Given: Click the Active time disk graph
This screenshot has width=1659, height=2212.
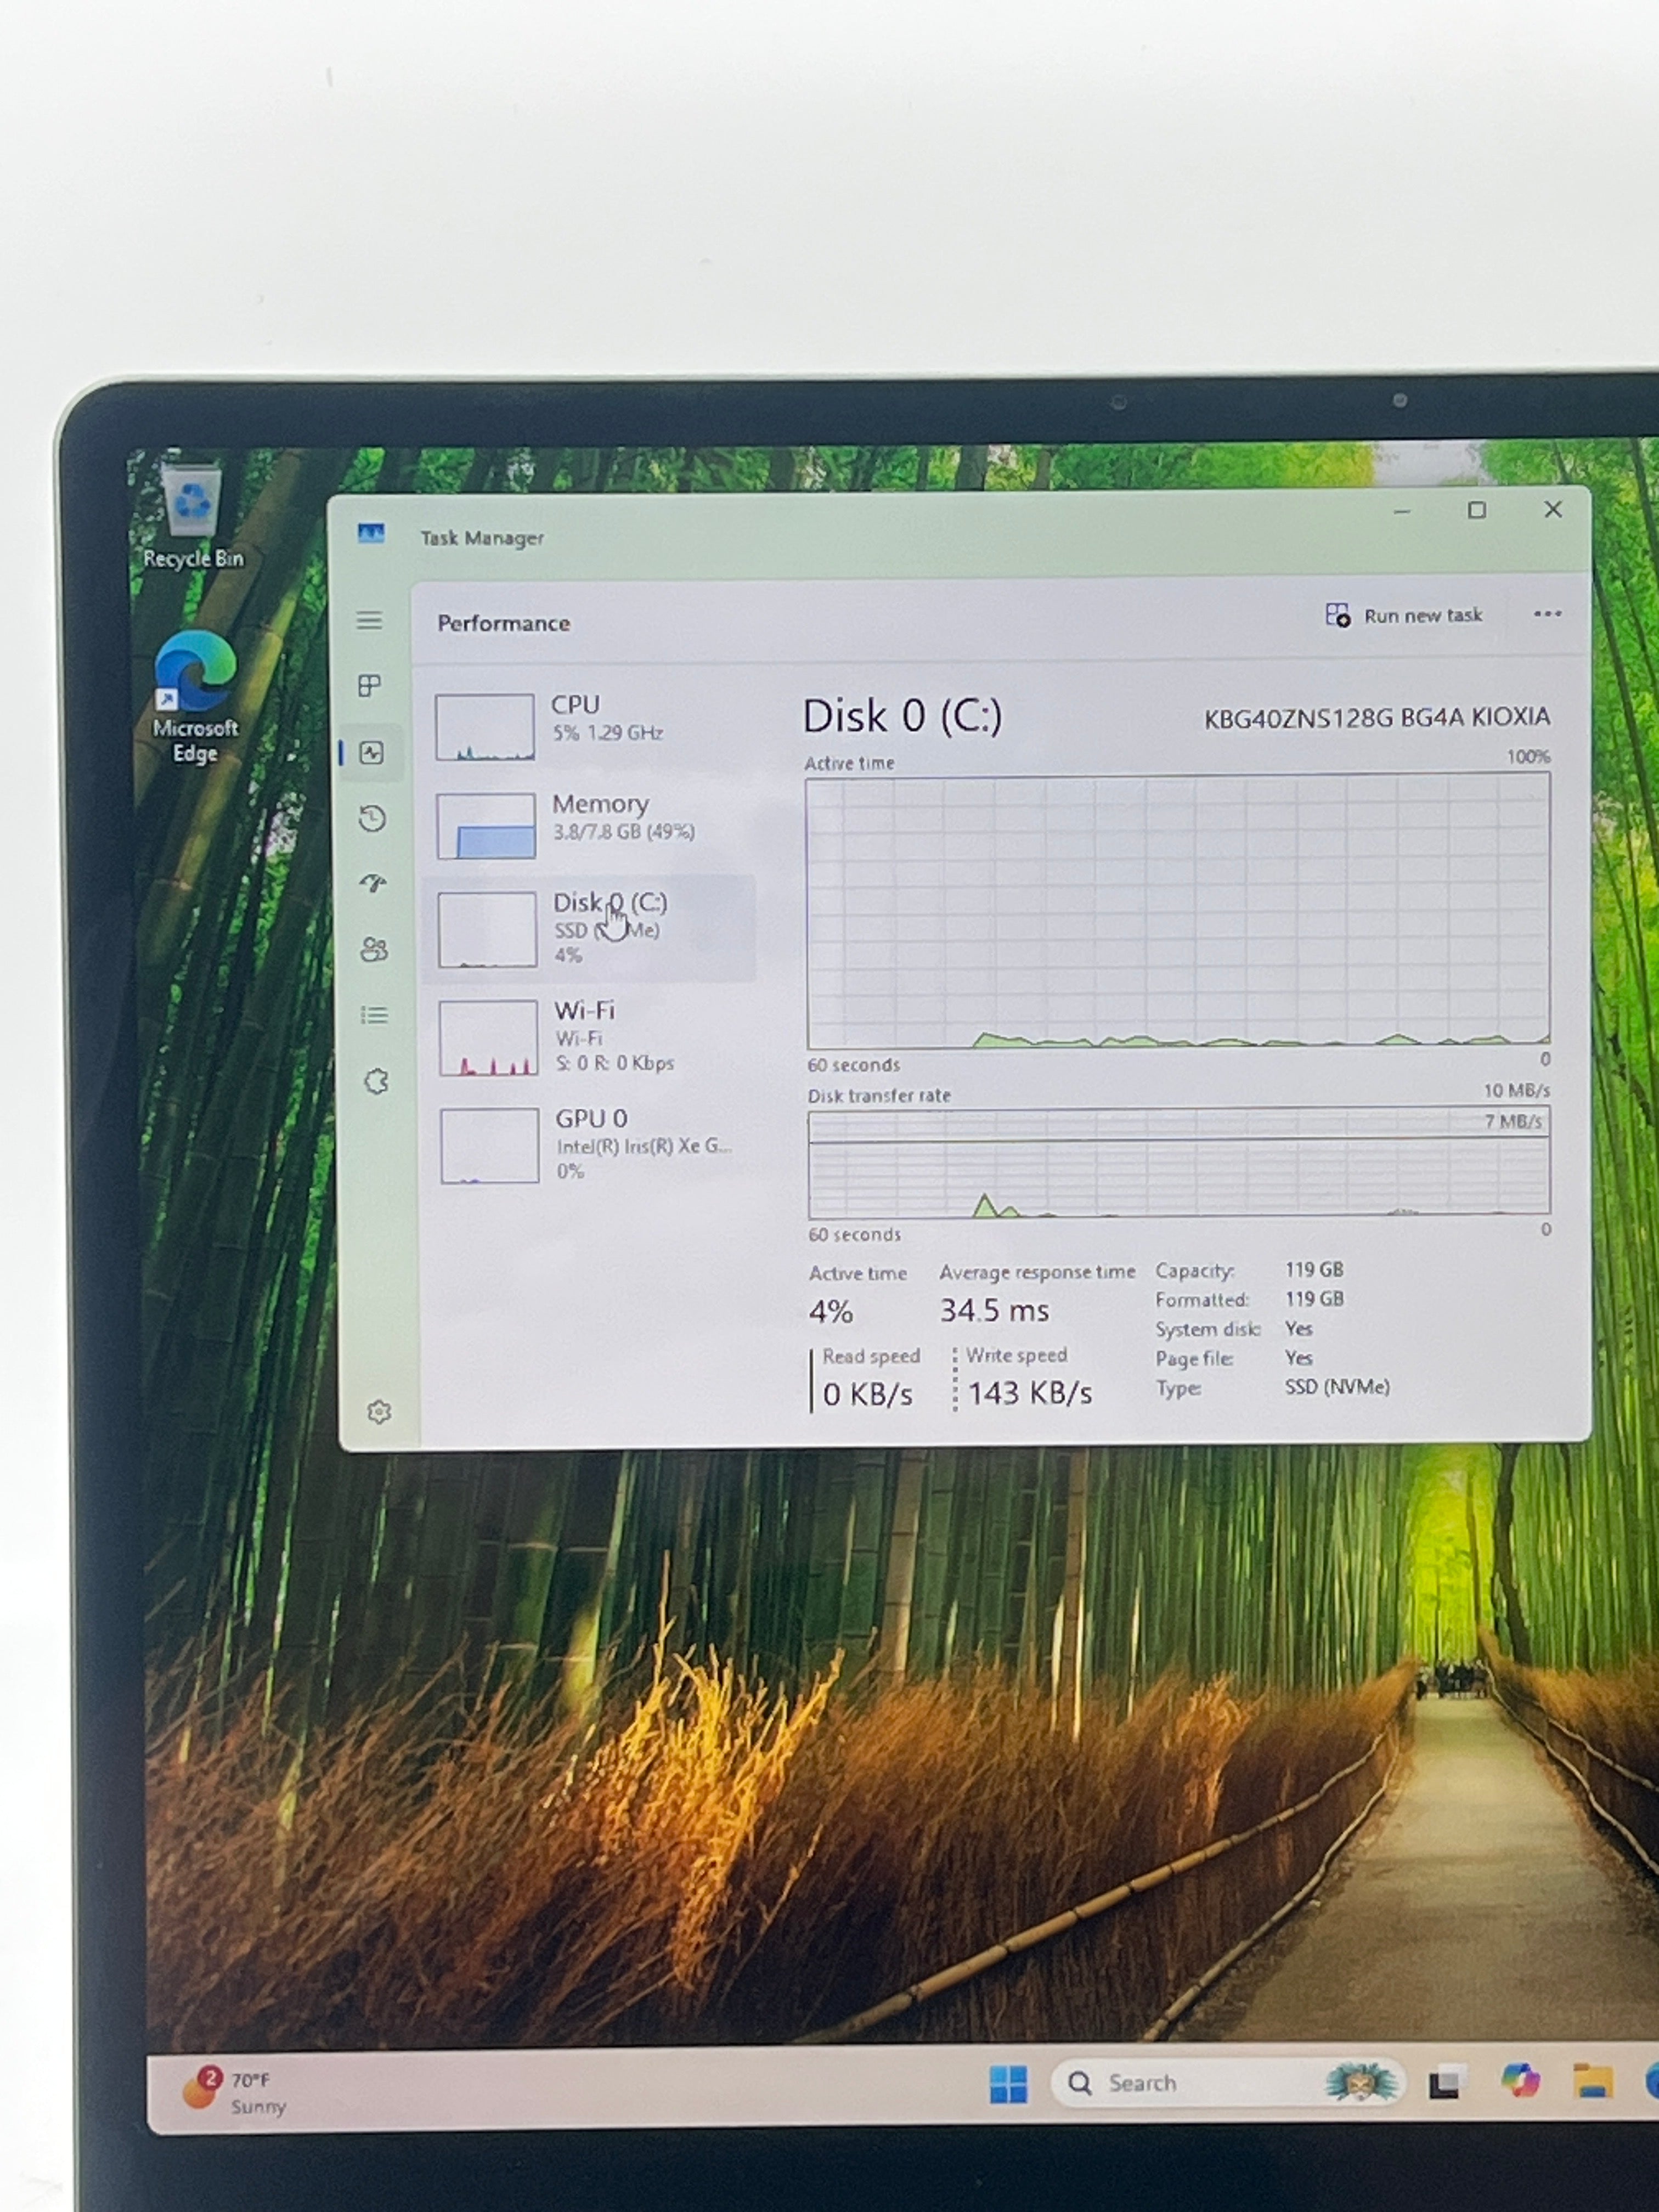Looking at the screenshot, I should pyautogui.click(x=1178, y=911).
